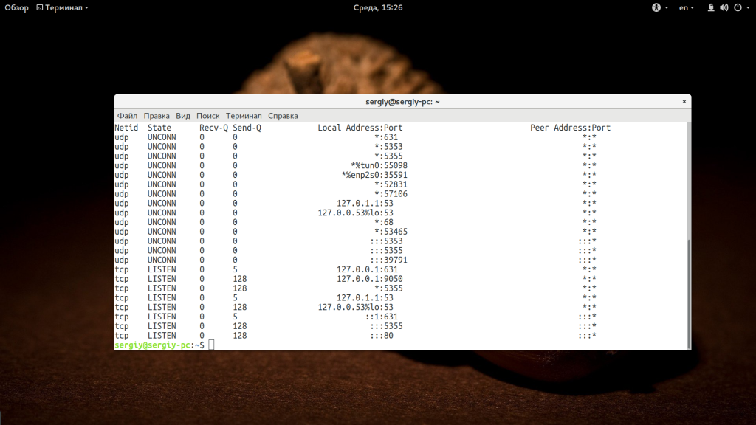Open the Терминал app menu dropdown
The height and width of the screenshot is (425, 756).
click(x=66, y=7)
